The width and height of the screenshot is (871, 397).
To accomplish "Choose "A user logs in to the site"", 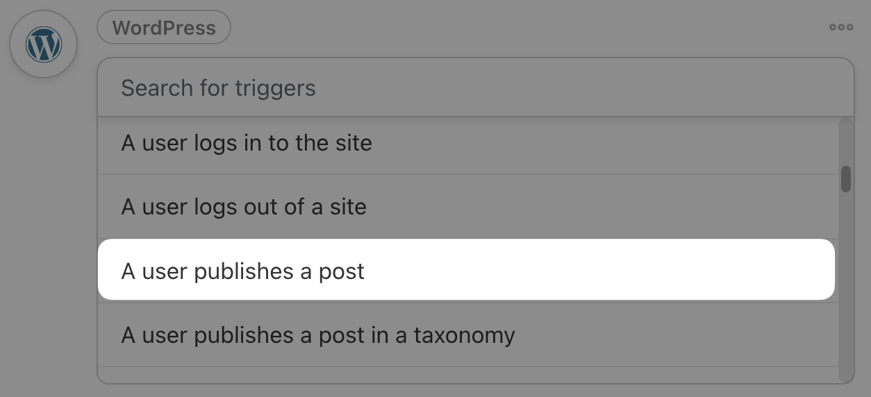I will click(x=467, y=143).
